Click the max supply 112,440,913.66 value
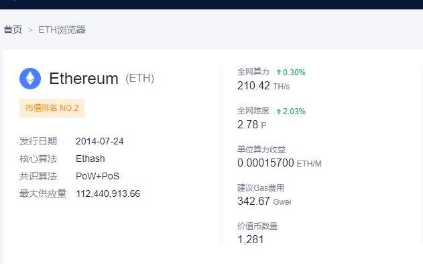The height and width of the screenshot is (264, 423). point(108,193)
